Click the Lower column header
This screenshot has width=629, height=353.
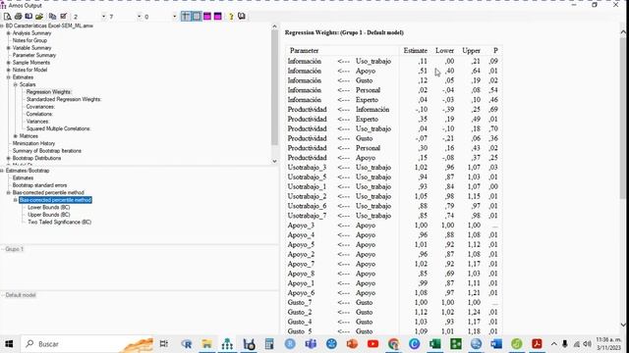(444, 51)
